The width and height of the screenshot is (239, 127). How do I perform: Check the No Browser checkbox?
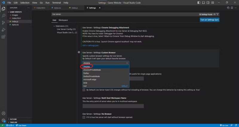(84, 117)
